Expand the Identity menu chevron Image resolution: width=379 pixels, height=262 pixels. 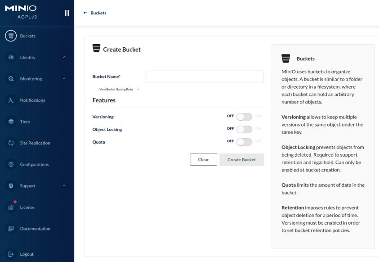pyautogui.click(x=64, y=58)
